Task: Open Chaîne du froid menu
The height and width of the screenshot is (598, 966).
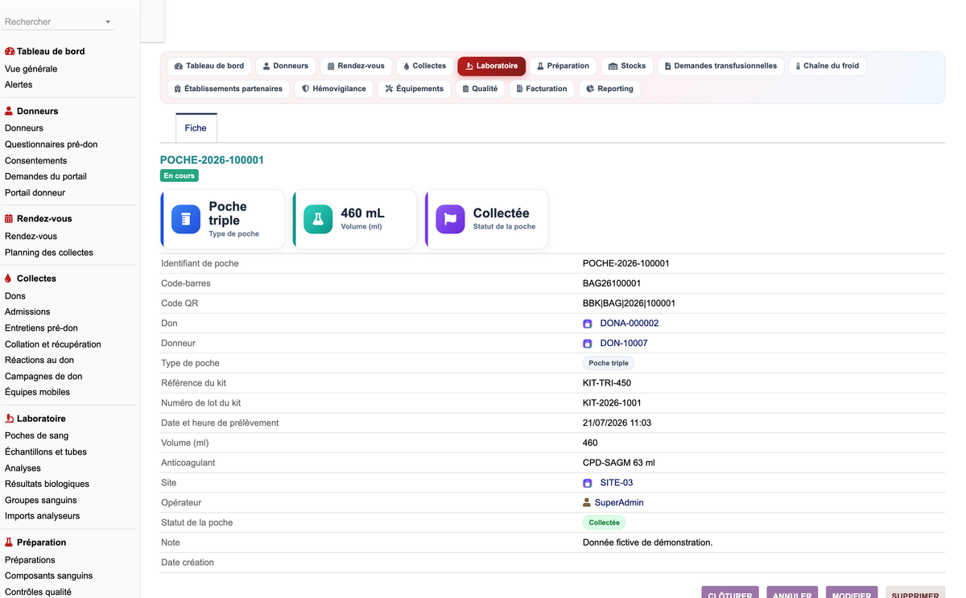Action: (827, 66)
